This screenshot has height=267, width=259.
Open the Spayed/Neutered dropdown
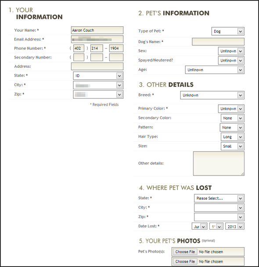pyautogui.click(x=231, y=60)
